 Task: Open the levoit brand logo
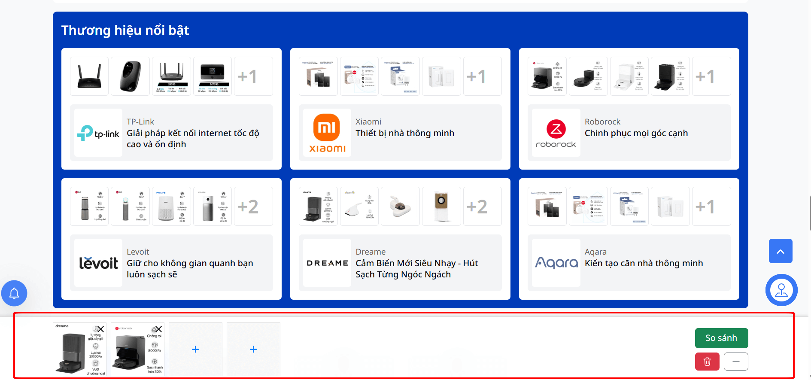(98, 263)
